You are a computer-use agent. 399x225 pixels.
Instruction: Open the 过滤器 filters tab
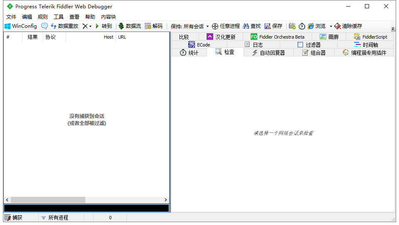pos(309,45)
